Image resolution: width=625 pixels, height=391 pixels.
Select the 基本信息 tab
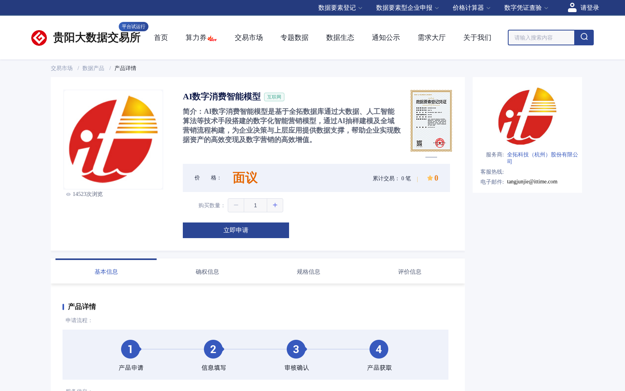[106, 272]
